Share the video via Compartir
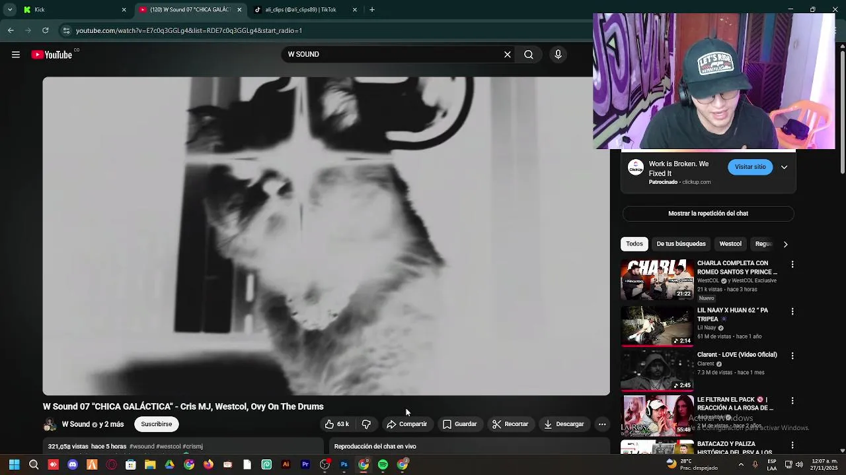The image size is (846, 475). 407,424
